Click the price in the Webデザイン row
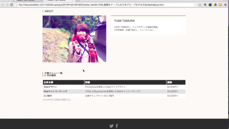The width and height of the screenshot is (229, 129). click(x=176, y=87)
